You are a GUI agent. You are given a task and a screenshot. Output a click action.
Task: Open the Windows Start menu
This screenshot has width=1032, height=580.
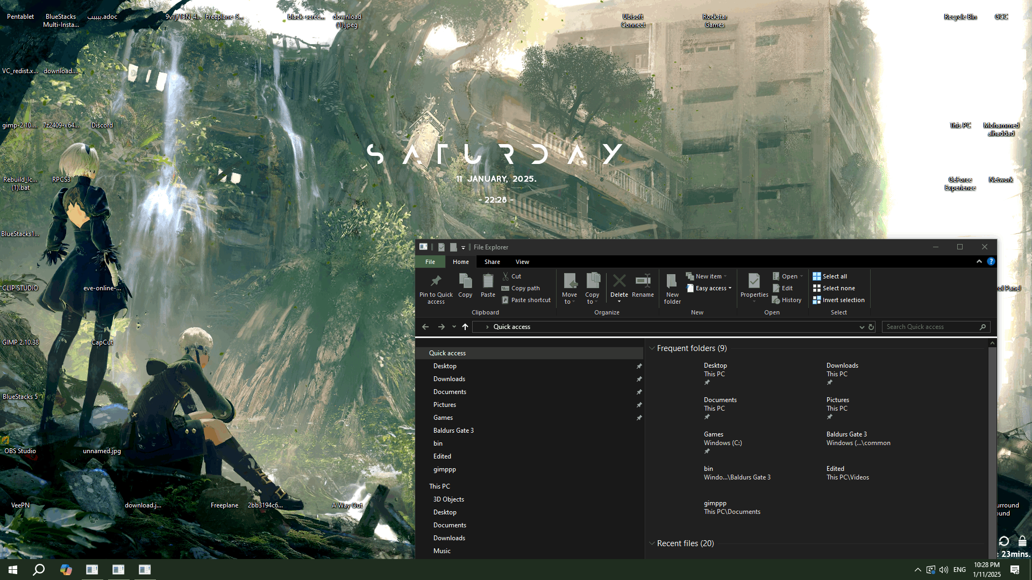(x=13, y=570)
